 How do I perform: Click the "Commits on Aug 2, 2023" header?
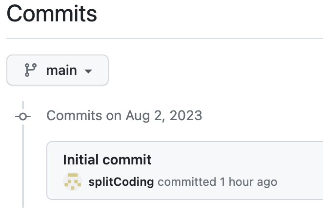coord(124,115)
